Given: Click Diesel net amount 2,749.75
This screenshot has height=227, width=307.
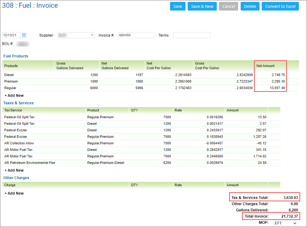Looking at the screenshot, I should (x=278, y=75).
